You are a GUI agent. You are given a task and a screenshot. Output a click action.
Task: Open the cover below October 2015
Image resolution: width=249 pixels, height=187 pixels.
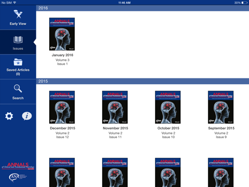168,172
